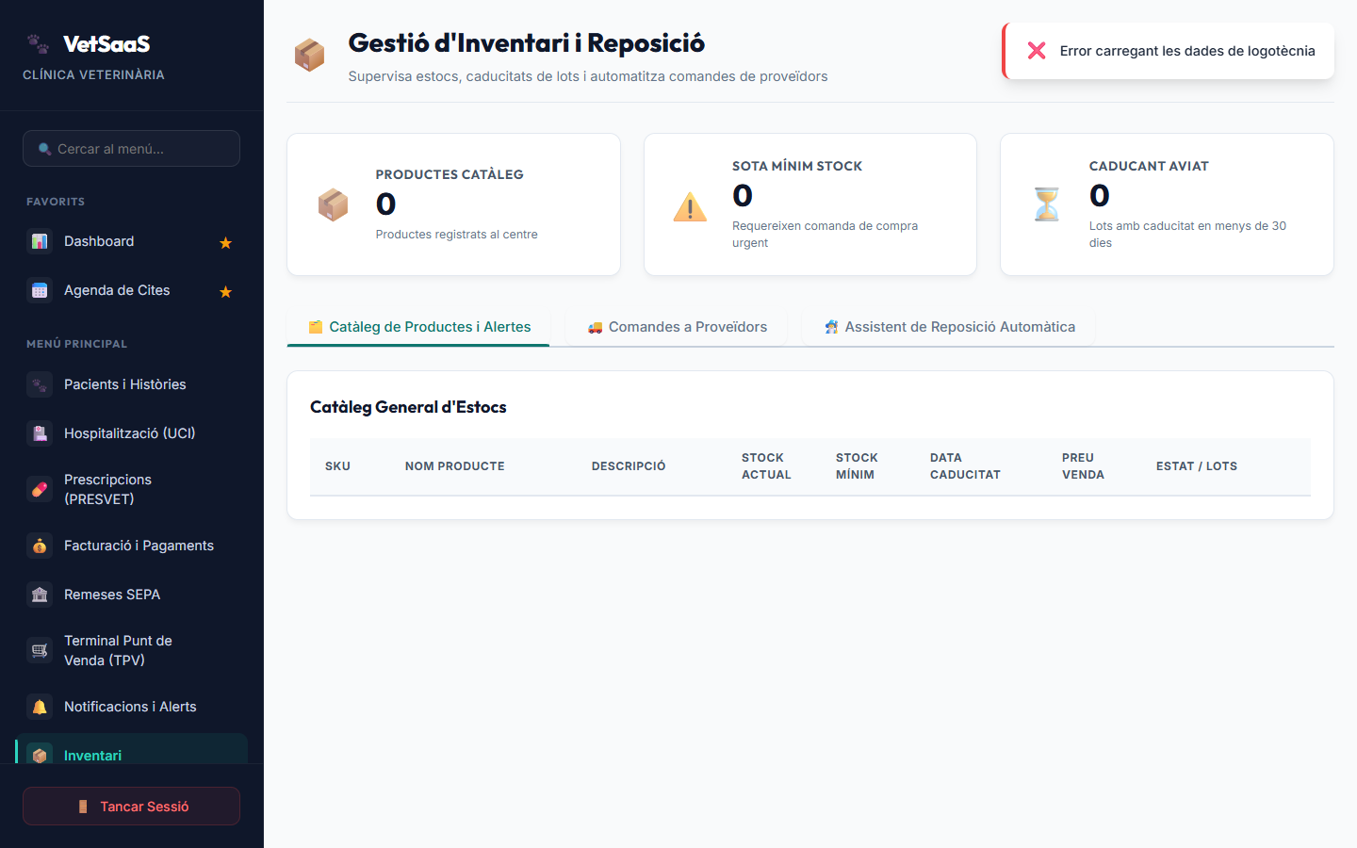Click the Remeses SEPA bank icon
The height and width of the screenshot is (848, 1357).
[x=40, y=595]
